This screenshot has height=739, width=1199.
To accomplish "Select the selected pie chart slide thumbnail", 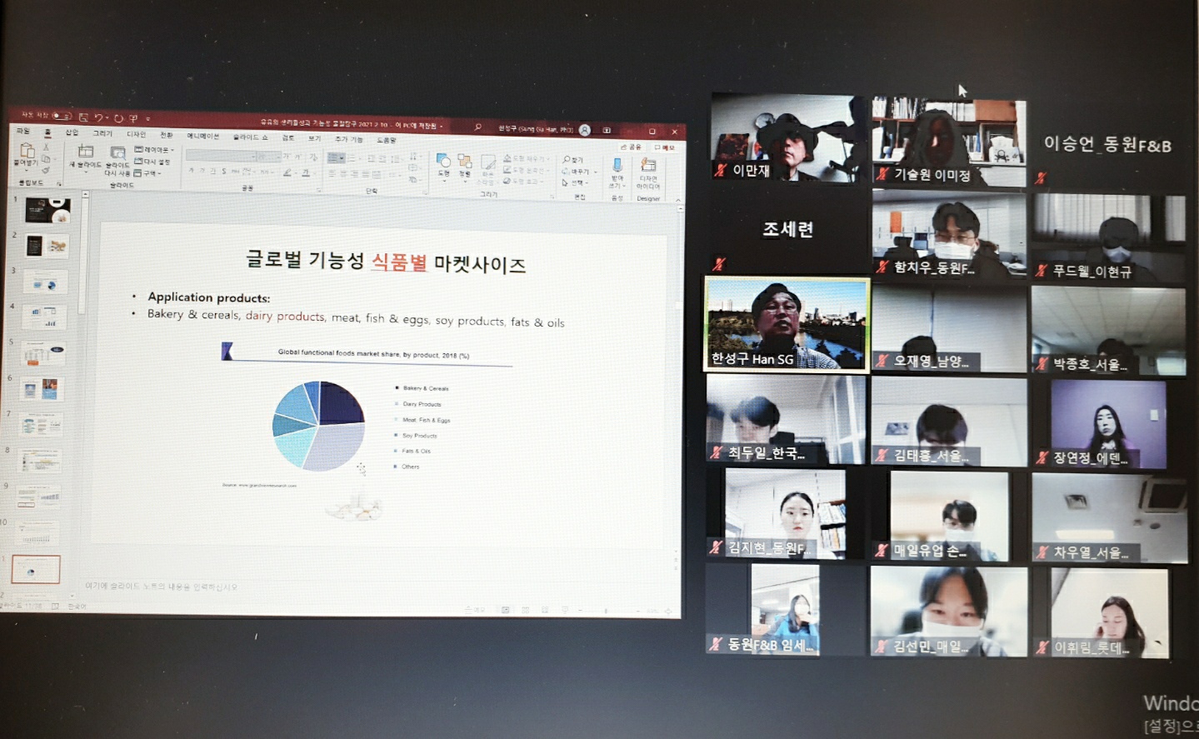I will coord(36,570).
